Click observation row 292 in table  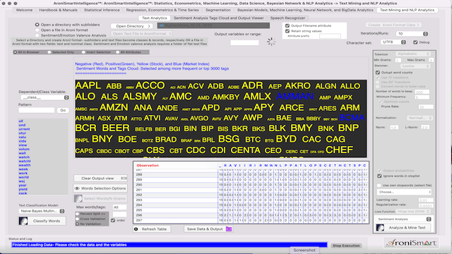point(251,195)
